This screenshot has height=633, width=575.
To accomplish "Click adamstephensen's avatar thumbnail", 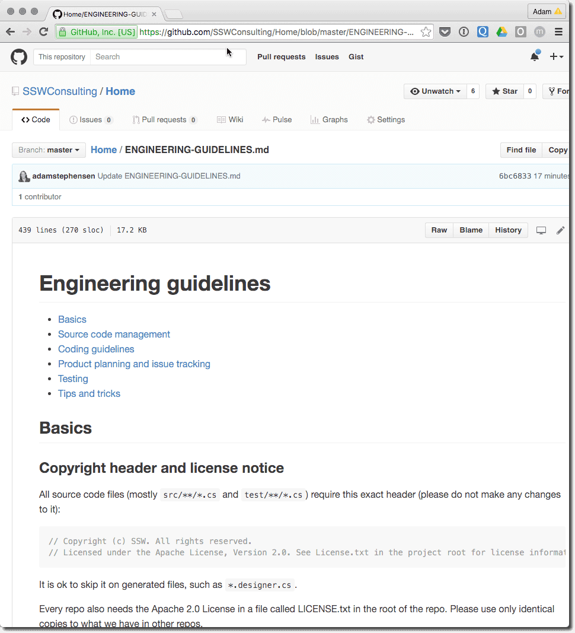I will 24,176.
